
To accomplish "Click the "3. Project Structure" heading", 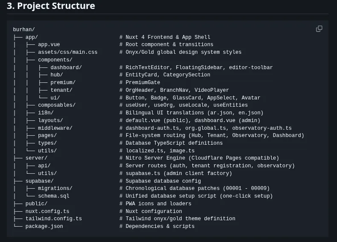I will (51, 6).
